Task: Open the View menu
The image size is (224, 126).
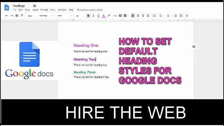Action: 28,10
